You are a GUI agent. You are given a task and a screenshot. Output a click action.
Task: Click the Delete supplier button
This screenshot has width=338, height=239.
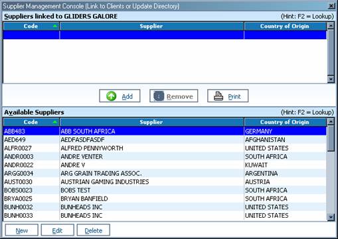point(94,230)
